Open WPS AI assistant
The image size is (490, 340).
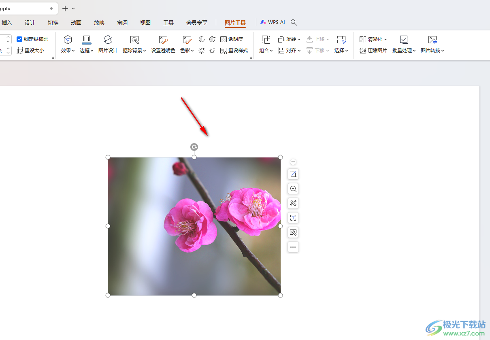click(x=273, y=22)
